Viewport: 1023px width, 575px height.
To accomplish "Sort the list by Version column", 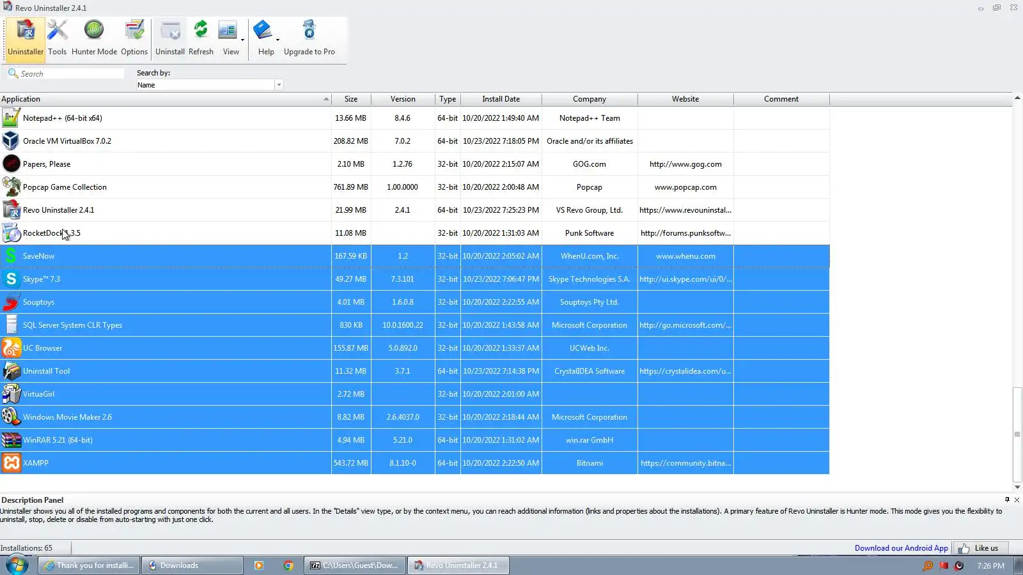I will click(x=403, y=99).
